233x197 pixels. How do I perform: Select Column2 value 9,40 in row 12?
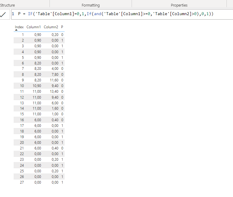point(55,97)
